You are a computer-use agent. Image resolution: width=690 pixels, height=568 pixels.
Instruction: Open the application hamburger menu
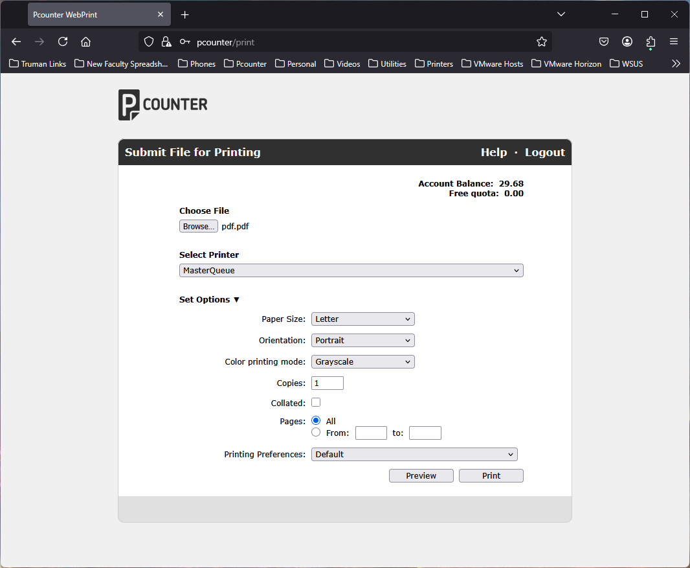point(674,42)
